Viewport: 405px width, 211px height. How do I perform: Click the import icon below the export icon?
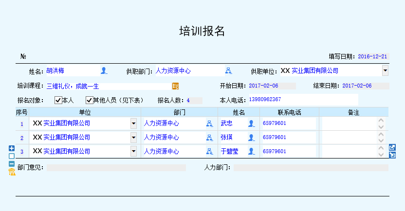392,155
